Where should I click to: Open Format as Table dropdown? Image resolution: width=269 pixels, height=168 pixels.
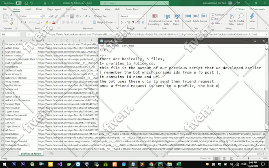pyautogui.click(x=167, y=19)
